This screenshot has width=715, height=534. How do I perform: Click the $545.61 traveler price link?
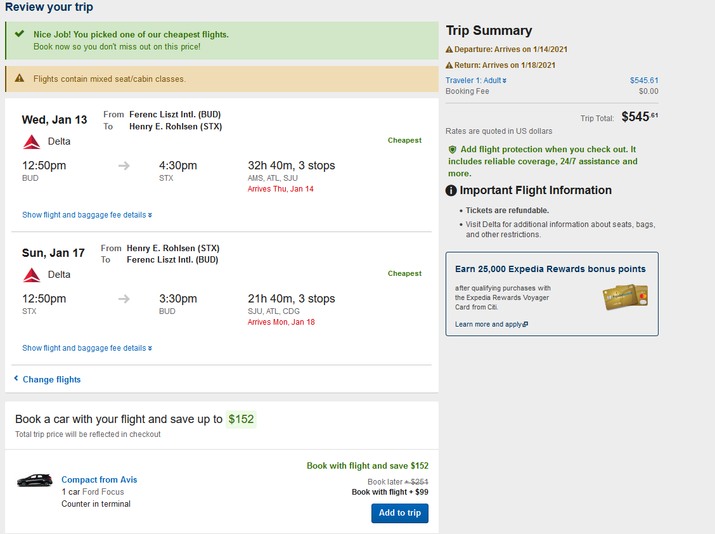[x=643, y=81]
